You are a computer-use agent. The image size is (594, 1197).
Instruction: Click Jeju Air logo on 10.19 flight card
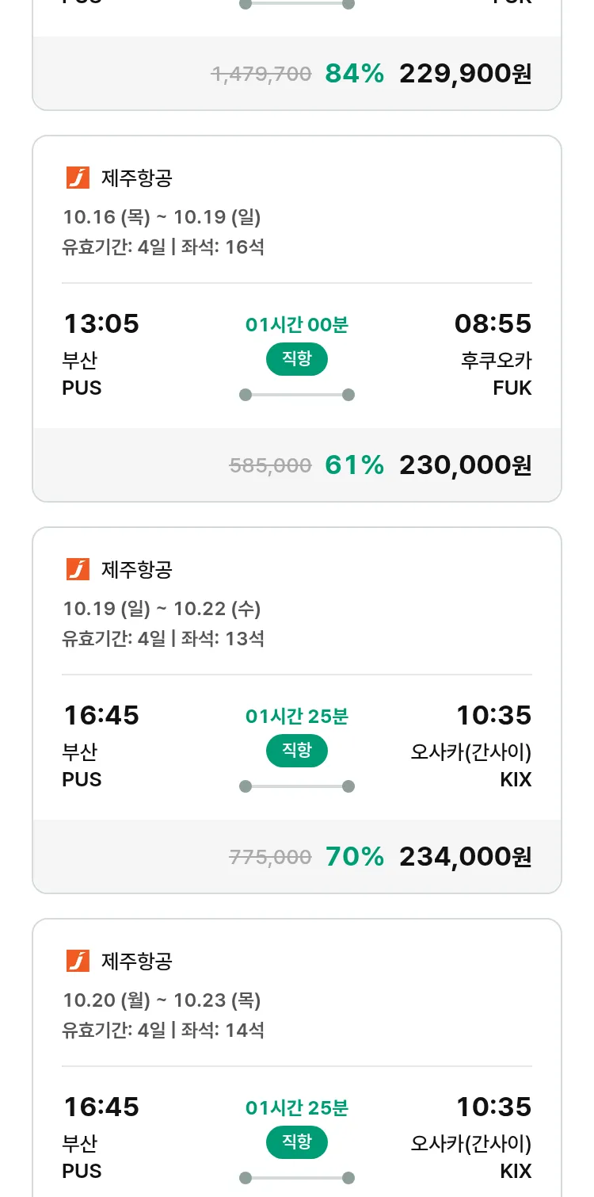[78, 569]
